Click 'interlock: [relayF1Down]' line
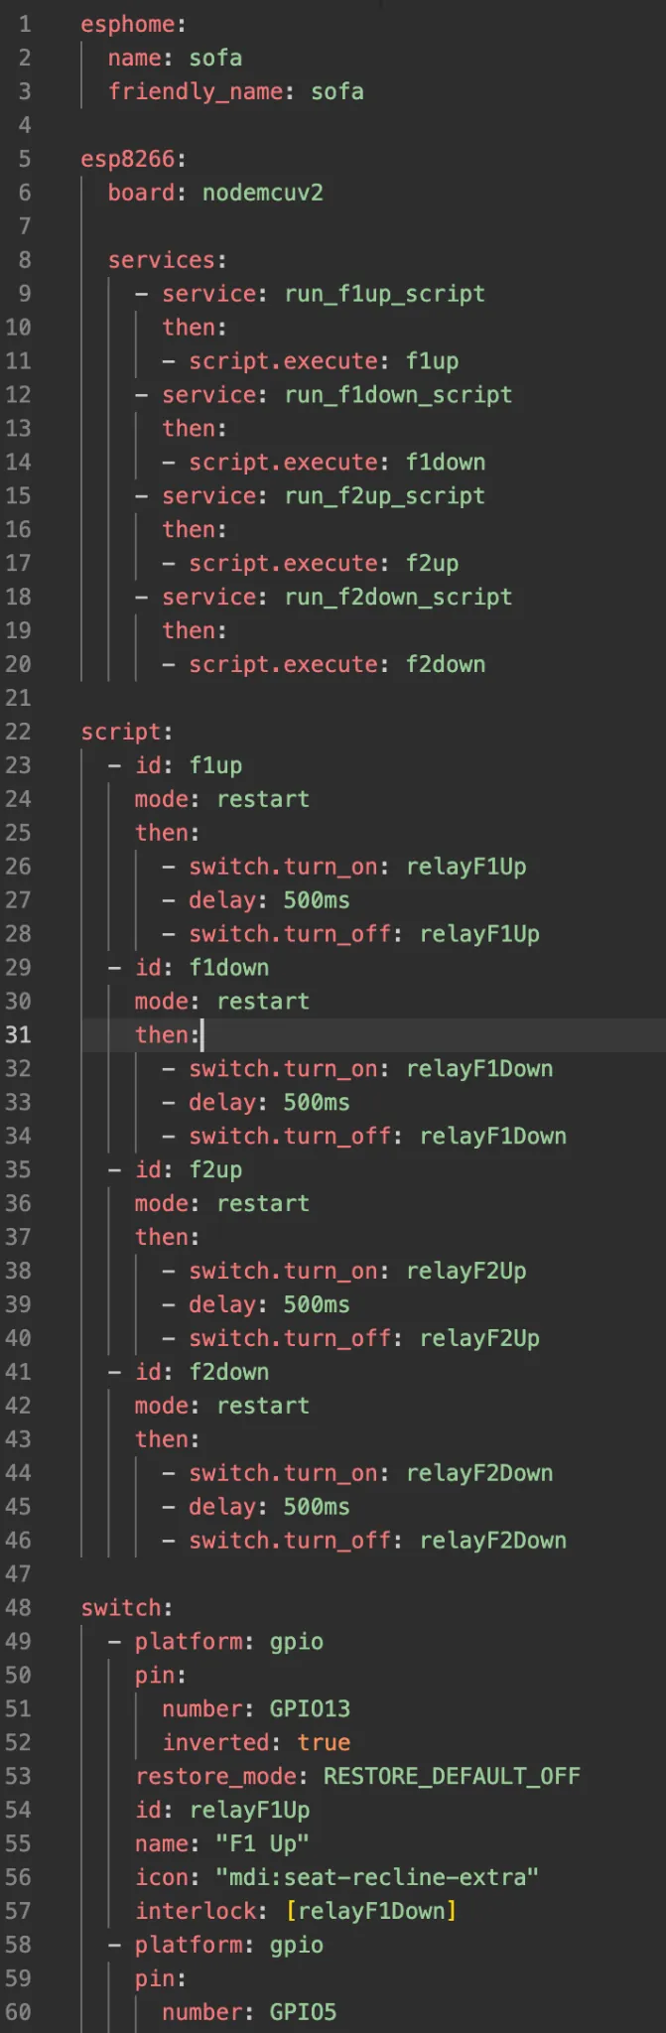Viewport: 666px width, 2033px height. click(297, 1914)
